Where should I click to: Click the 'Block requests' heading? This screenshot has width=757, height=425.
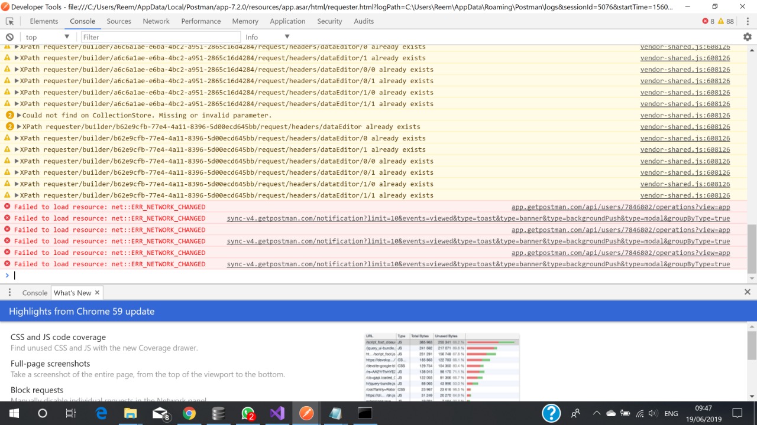pos(37,390)
